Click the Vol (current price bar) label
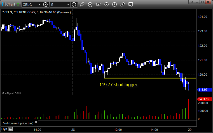 18,123
